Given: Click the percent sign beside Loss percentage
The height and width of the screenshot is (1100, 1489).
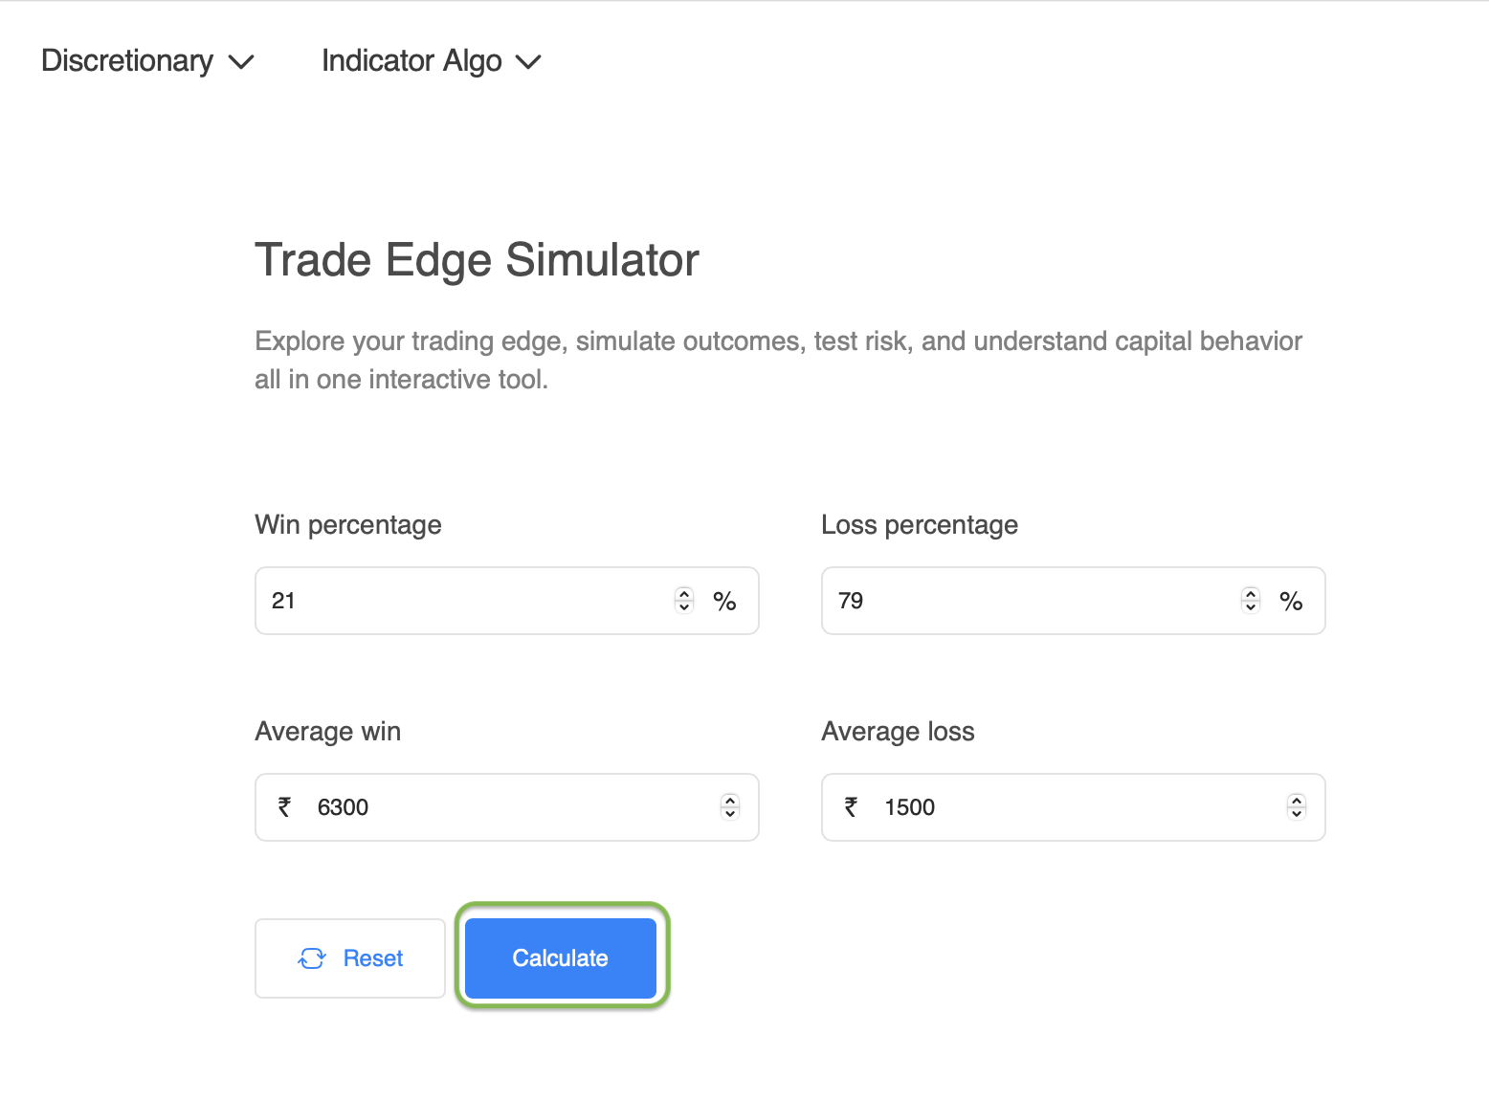Looking at the screenshot, I should pos(1291,601).
